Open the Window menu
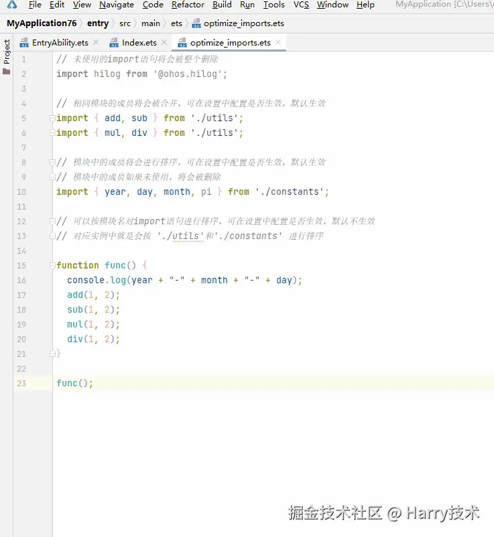Image resolution: width=494 pixels, height=537 pixels. pyautogui.click(x=332, y=5)
